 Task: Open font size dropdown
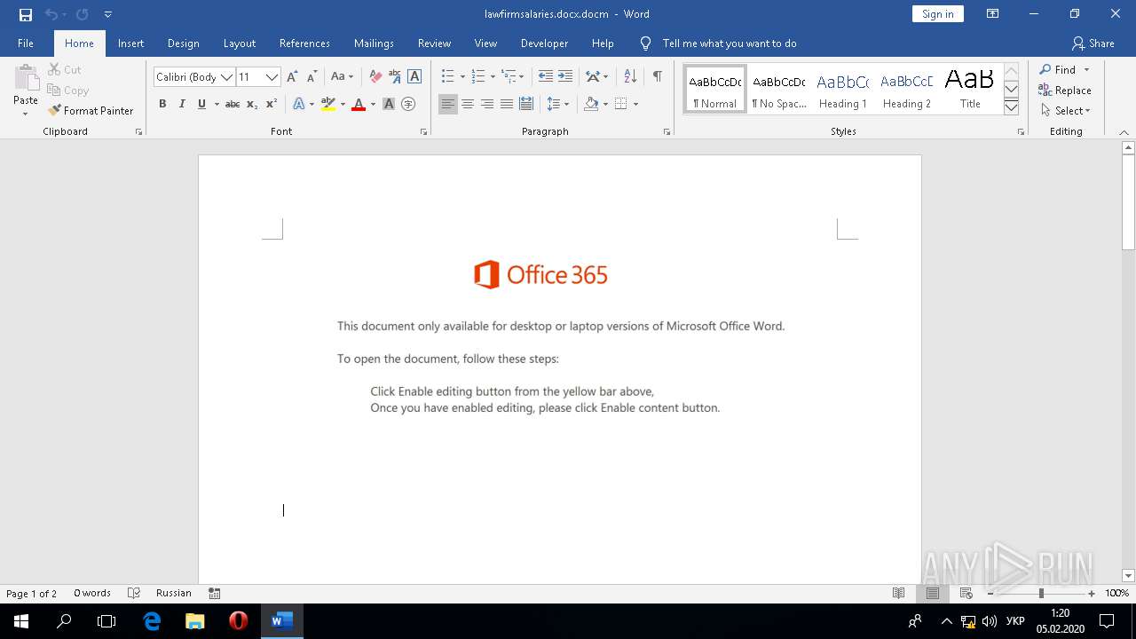point(272,77)
